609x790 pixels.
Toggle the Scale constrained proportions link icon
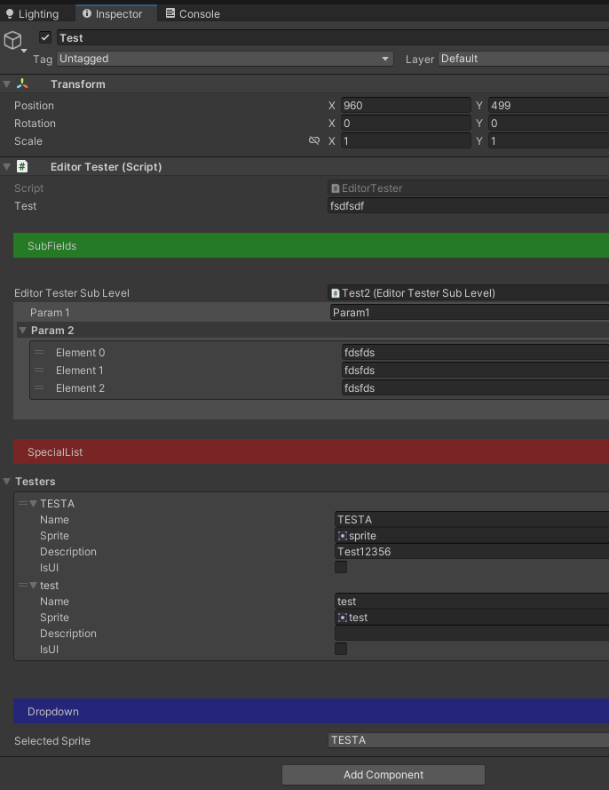[314, 140]
